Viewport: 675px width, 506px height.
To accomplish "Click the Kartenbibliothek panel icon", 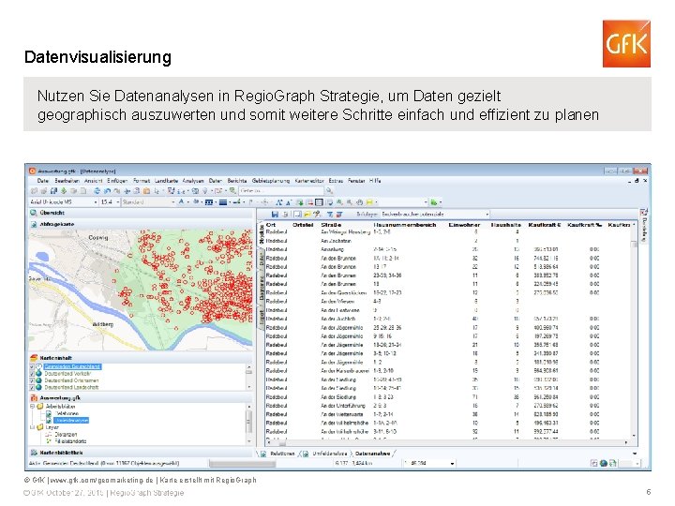I will (x=34, y=453).
